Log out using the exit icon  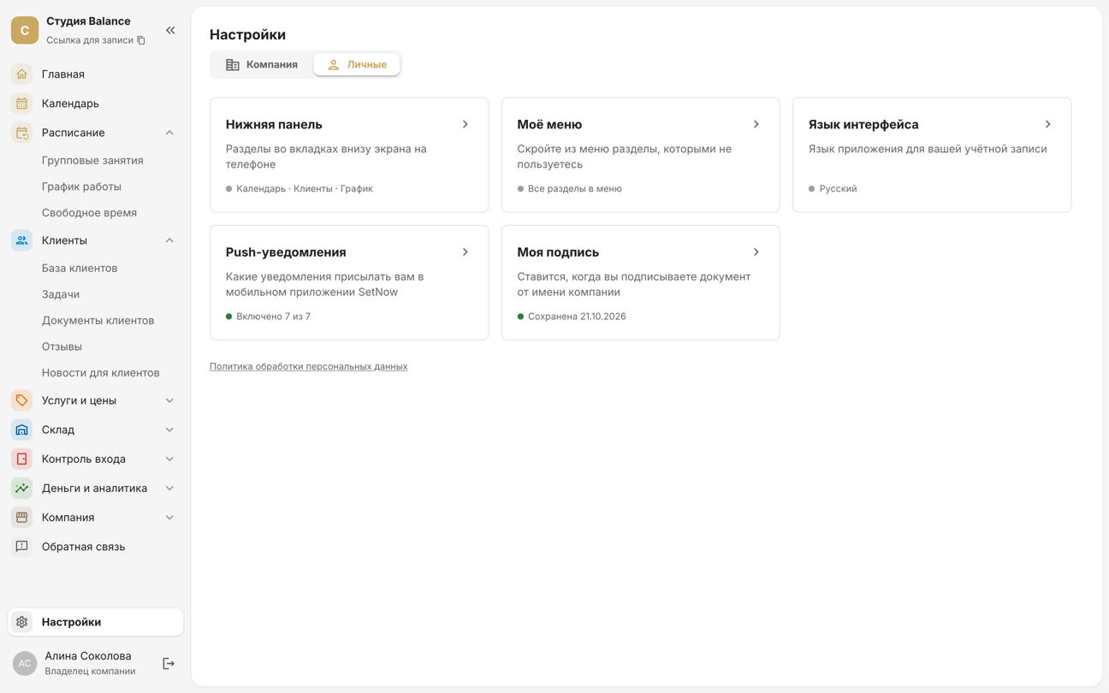click(x=169, y=663)
